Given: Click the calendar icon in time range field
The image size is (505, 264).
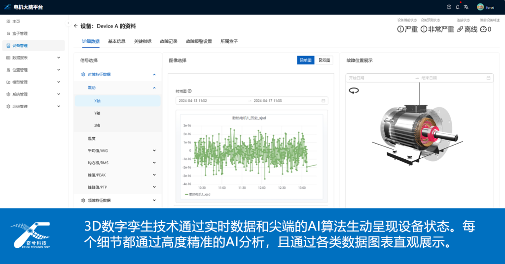Looking at the screenshot, I should tap(324, 101).
